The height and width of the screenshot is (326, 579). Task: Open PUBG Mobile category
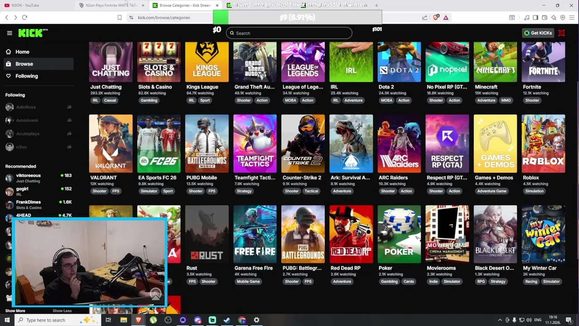click(207, 144)
